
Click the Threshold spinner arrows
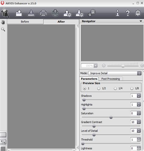pyautogui.click(x=139, y=139)
